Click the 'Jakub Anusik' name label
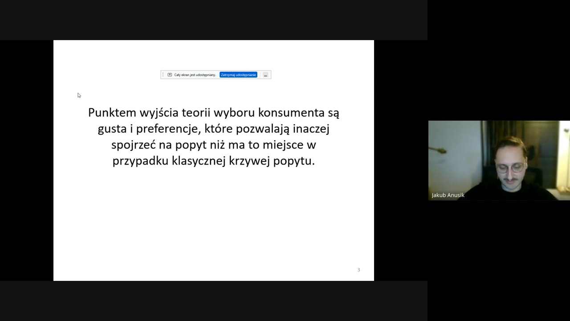Viewport: 570px width, 321px height. [x=448, y=195]
